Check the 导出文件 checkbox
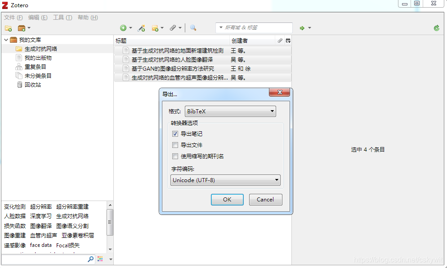This screenshot has width=447, height=268. (x=175, y=145)
